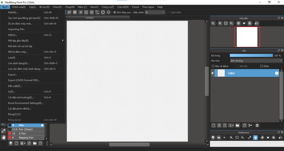This screenshot has width=284, height=151.
Task: Select the Mapping Pen brush
Action: 26,138
